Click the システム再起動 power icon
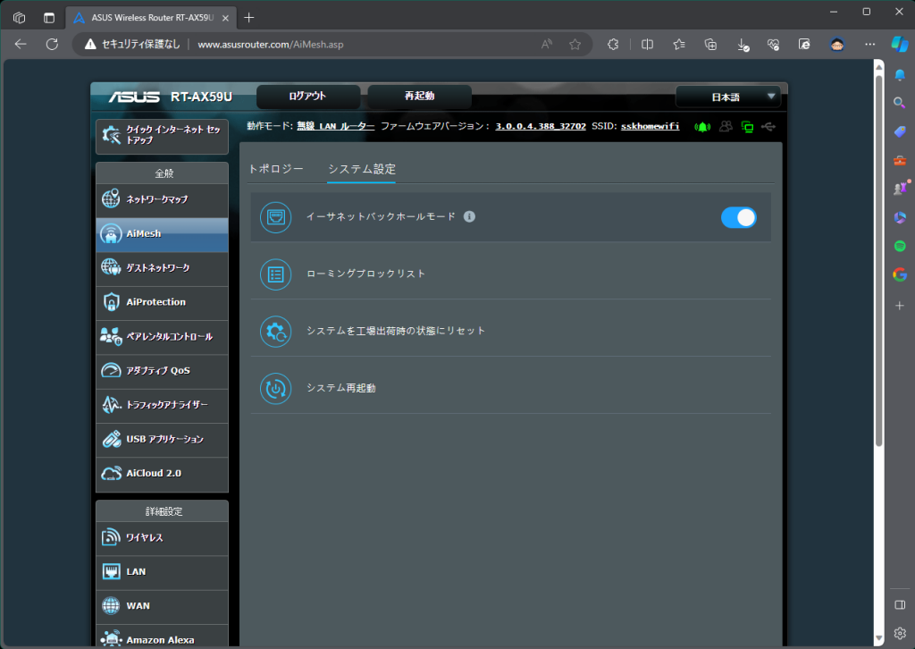The image size is (915, 649). (x=275, y=389)
